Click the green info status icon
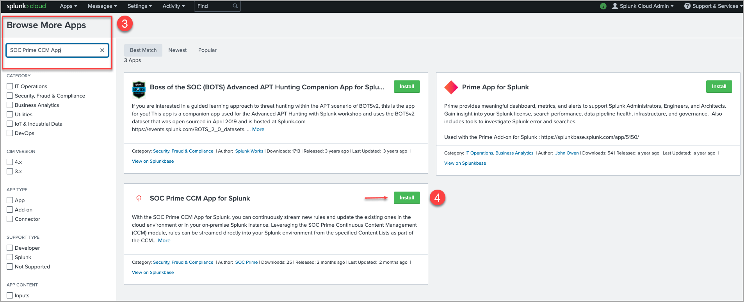This screenshot has height=302, width=744. 603,6
